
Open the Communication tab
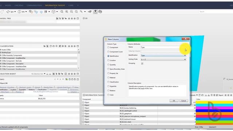[x=34, y=5]
